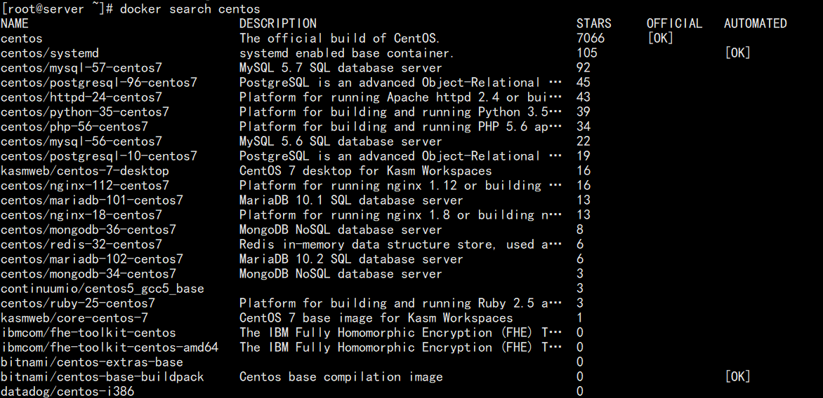
Task: Click the OFFICIAL column header
Action: [x=674, y=24]
